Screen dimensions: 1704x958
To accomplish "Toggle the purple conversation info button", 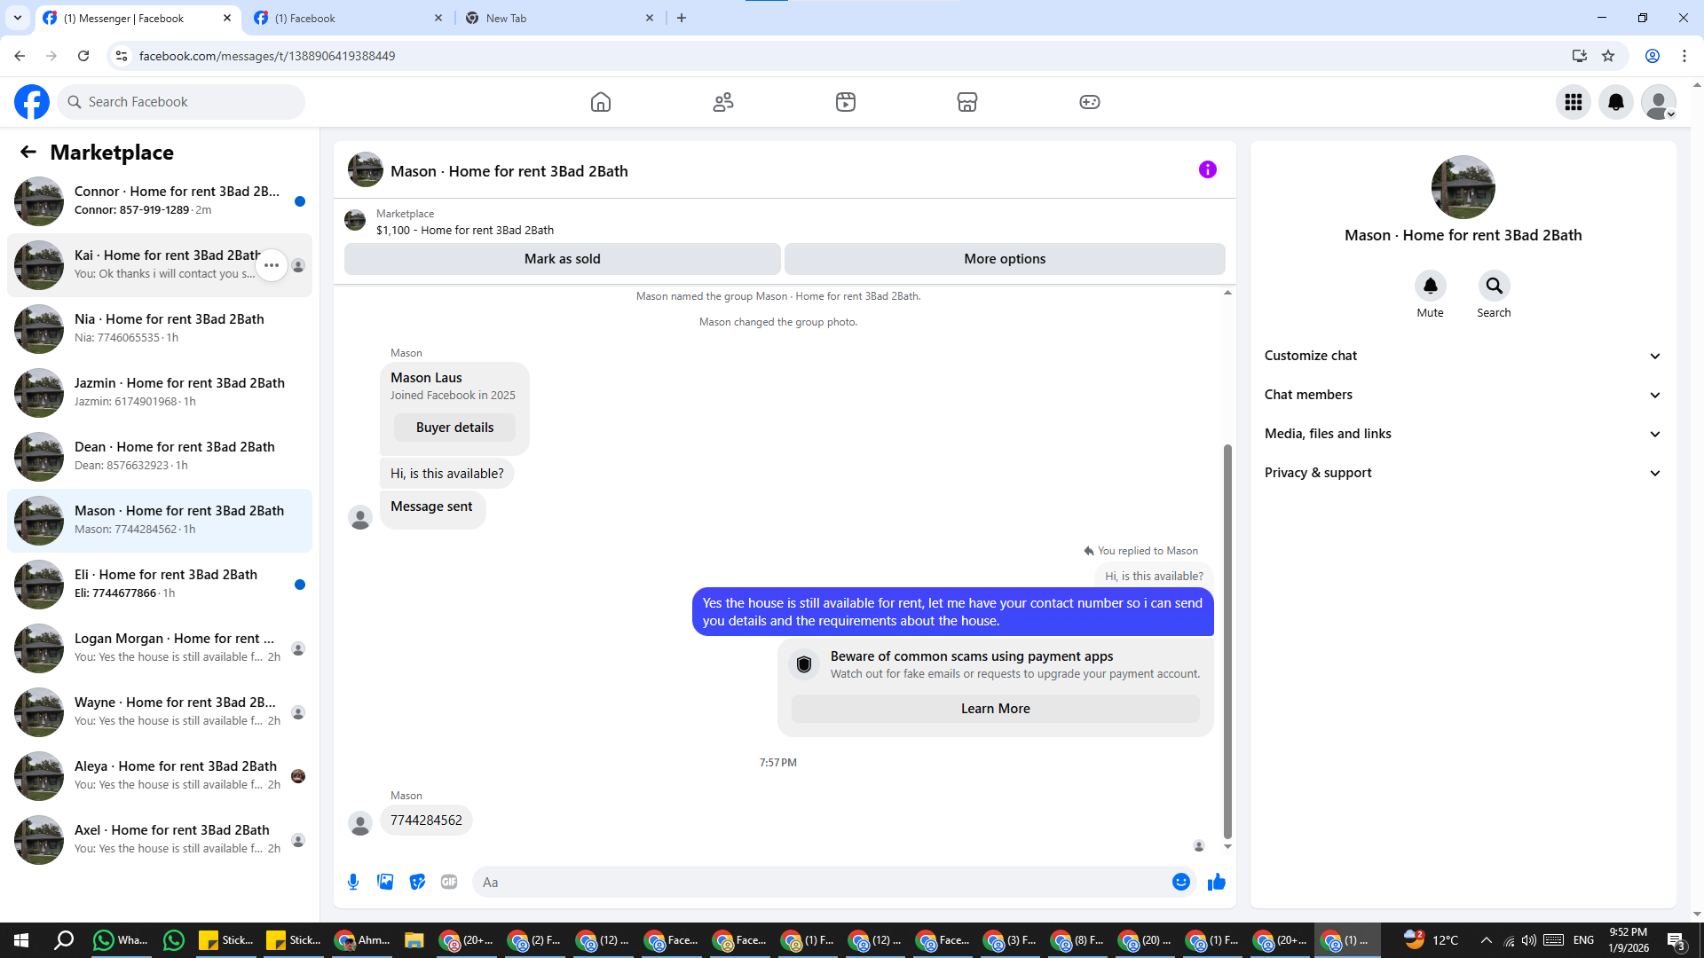I will pyautogui.click(x=1207, y=169).
